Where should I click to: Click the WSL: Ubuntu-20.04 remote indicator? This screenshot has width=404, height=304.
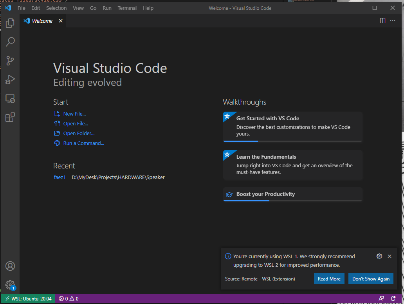[x=28, y=299]
